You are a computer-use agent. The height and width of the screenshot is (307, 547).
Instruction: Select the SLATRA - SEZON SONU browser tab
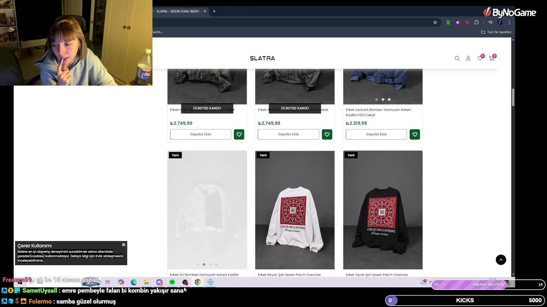click(178, 12)
